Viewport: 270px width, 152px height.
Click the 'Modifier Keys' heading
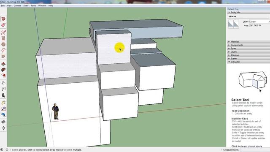tap(240, 119)
